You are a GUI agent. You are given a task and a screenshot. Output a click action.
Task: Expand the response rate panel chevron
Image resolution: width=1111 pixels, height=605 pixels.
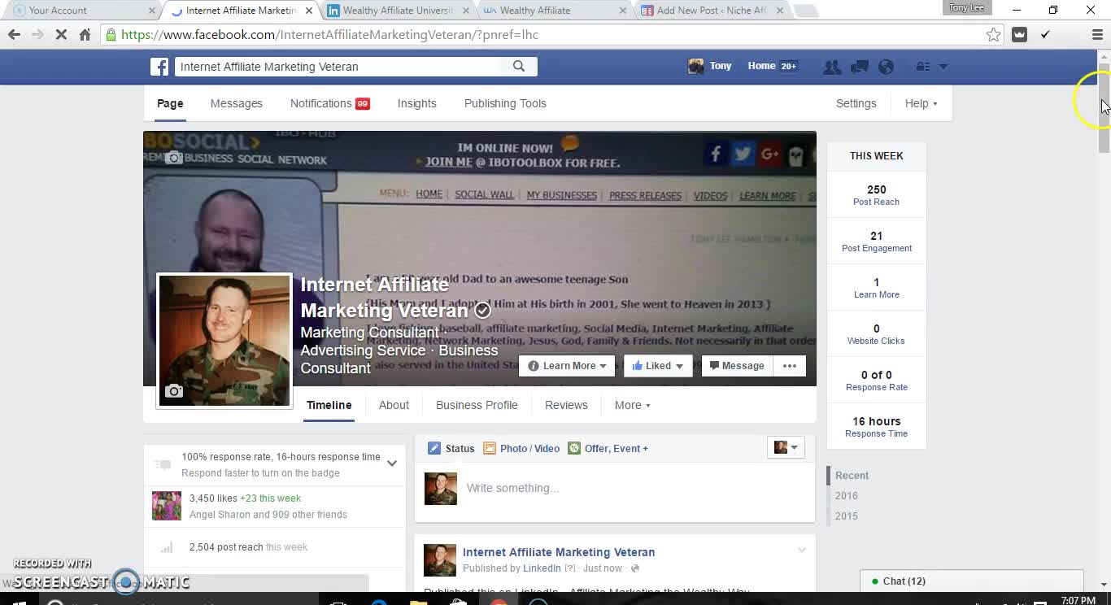click(392, 464)
